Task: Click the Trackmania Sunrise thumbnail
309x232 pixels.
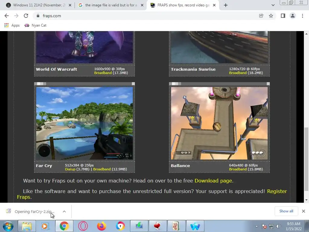Action: coord(219,47)
